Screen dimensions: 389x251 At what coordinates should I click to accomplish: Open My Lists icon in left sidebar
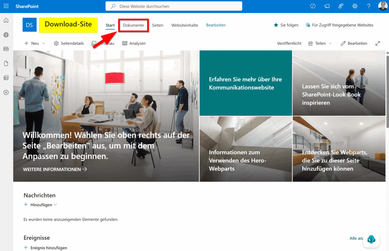(x=6, y=78)
